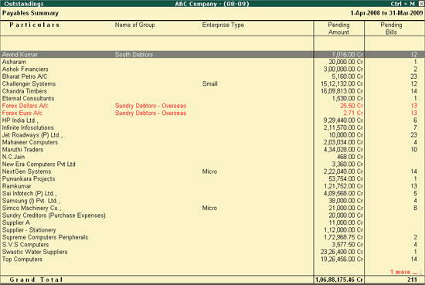This screenshot has width=425, height=285.
Task: Click the report period 1-Apr-2008 to 31-Mar-2009
Action: [386, 13]
